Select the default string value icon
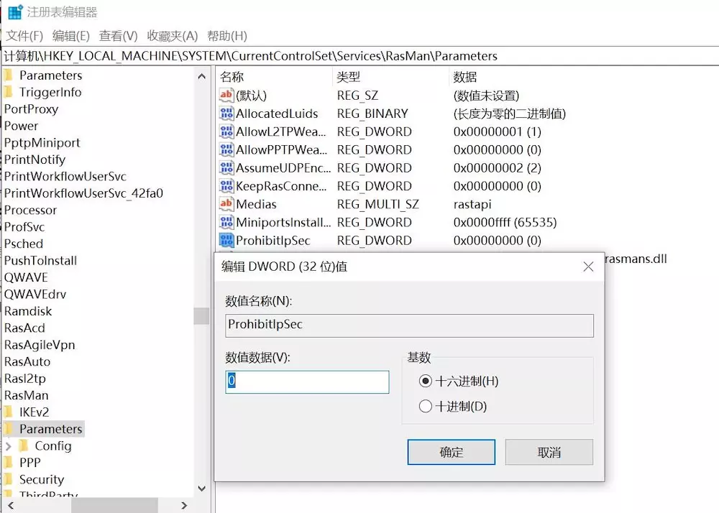719x513 pixels. (x=226, y=96)
